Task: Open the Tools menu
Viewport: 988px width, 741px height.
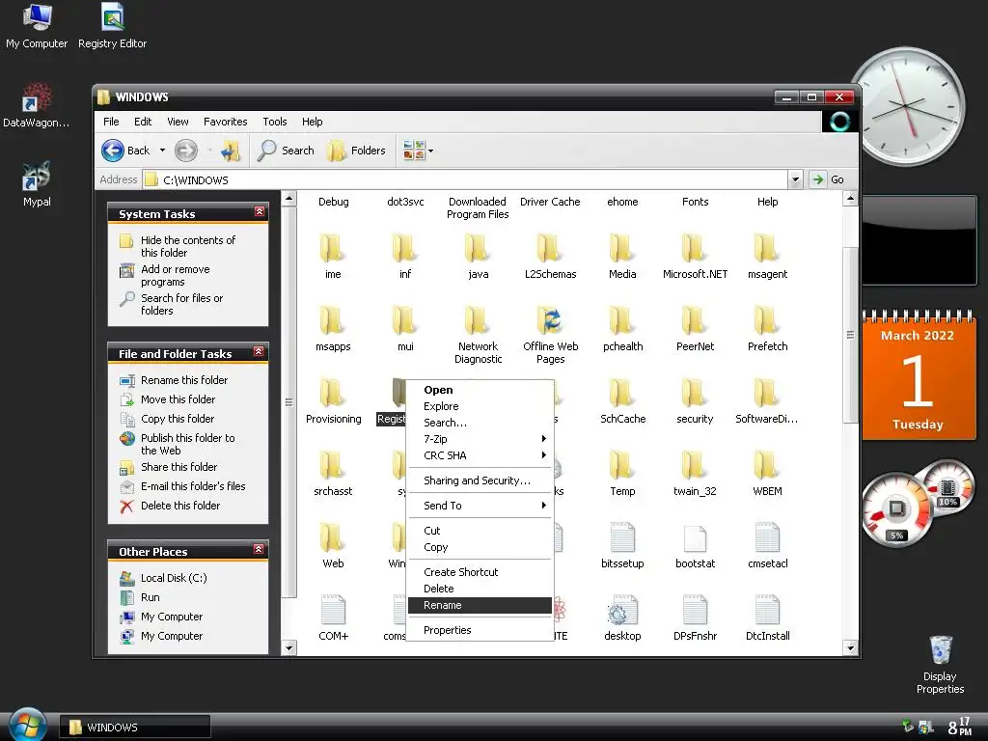Action: [275, 122]
